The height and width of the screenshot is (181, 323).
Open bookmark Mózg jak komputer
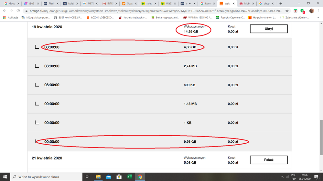[x=36, y=18]
